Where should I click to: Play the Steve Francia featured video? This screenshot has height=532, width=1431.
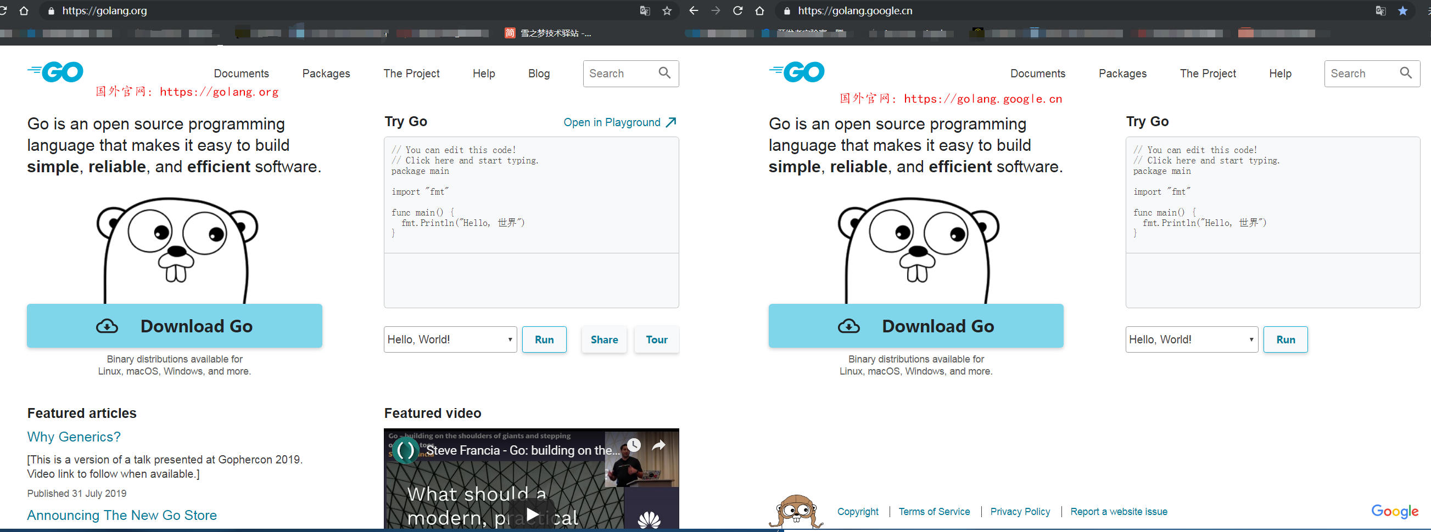530,513
